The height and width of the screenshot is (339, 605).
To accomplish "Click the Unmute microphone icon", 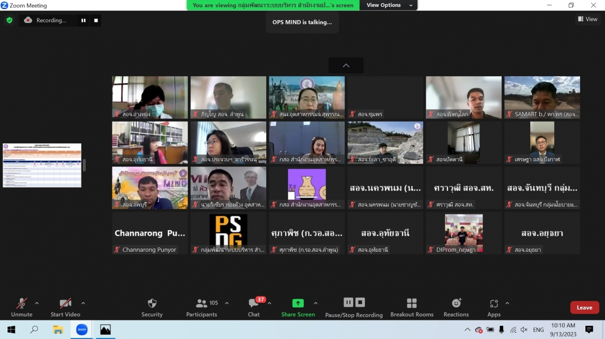I will (22, 303).
